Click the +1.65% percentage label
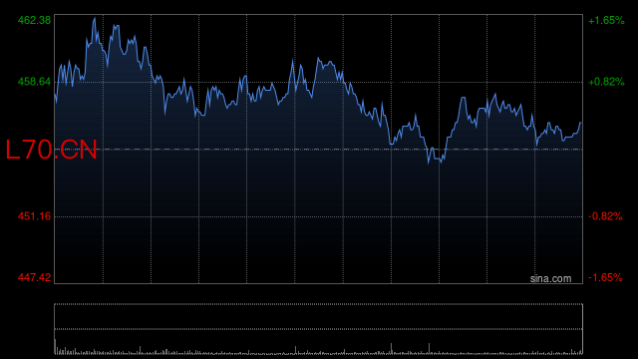The image size is (638, 359). pyautogui.click(x=606, y=20)
